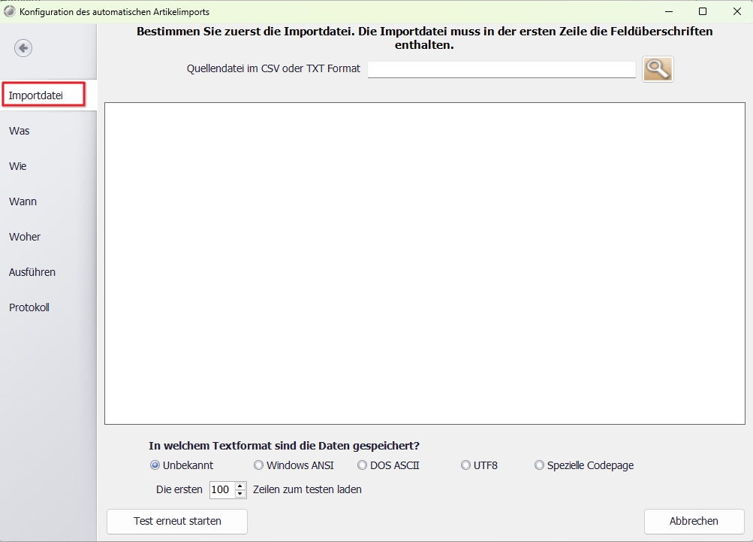Click the Quellendatei path input field

[501, 69]
